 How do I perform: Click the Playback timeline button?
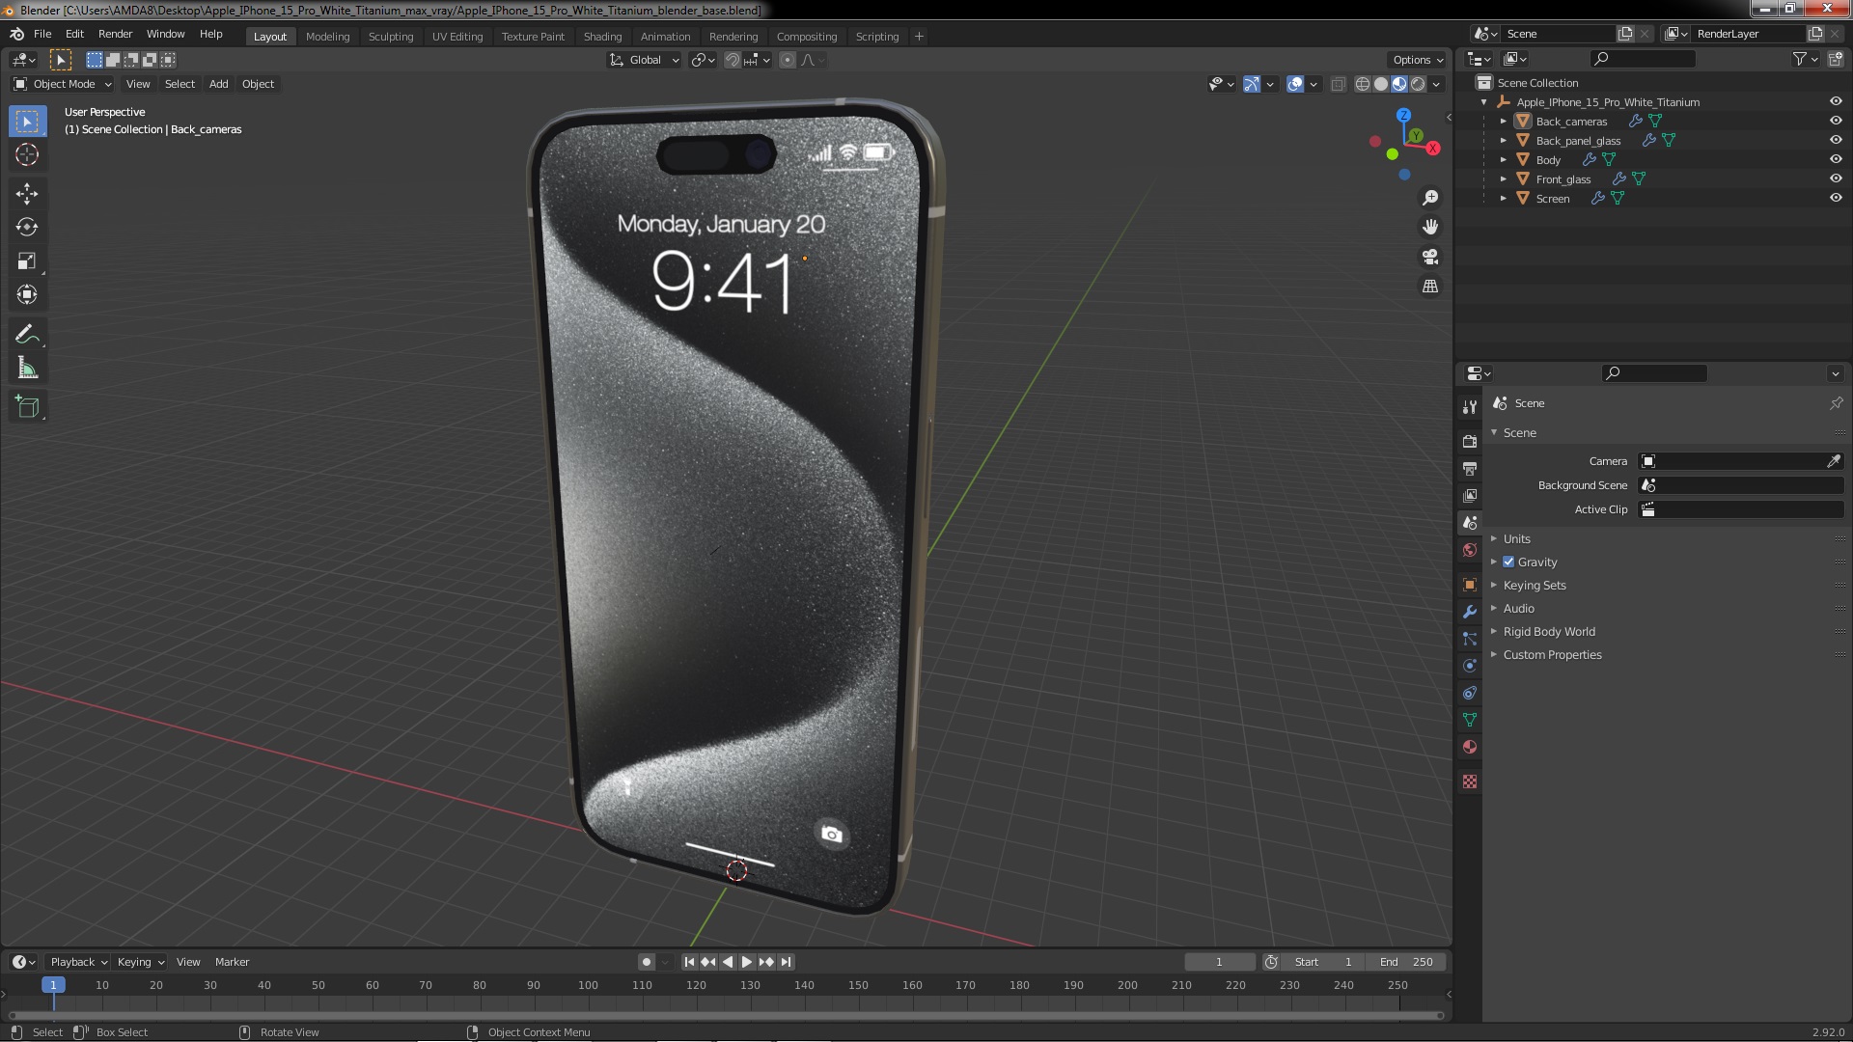click(78, 962)
